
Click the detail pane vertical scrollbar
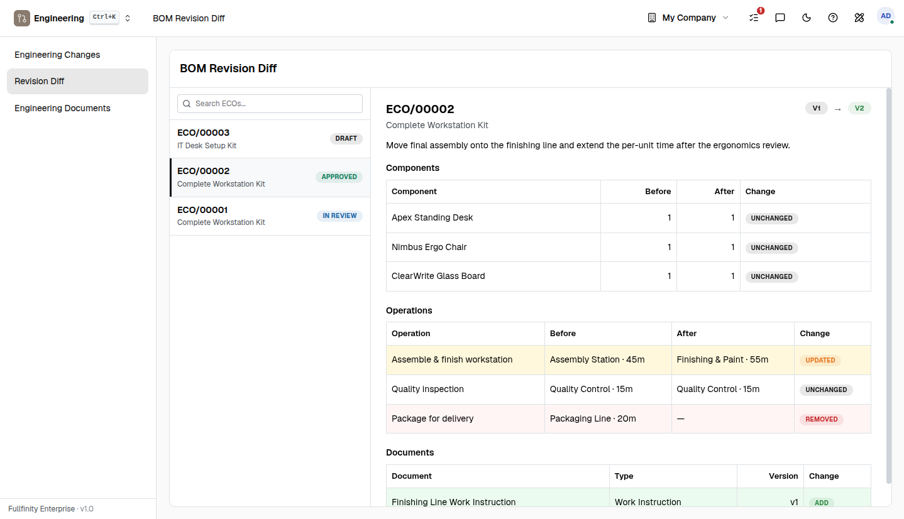coord(888,286)
